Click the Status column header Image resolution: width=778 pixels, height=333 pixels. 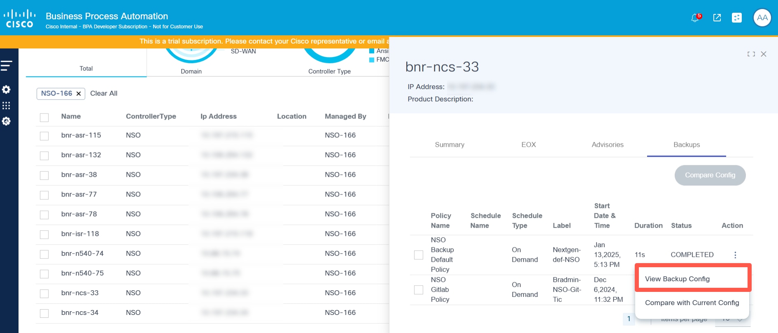pyautogui.click(x=681, y=226)
